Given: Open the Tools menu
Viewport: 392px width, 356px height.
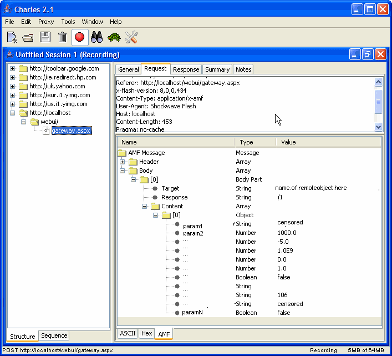Looking at the screenshot, I should (x=68, y=22).
